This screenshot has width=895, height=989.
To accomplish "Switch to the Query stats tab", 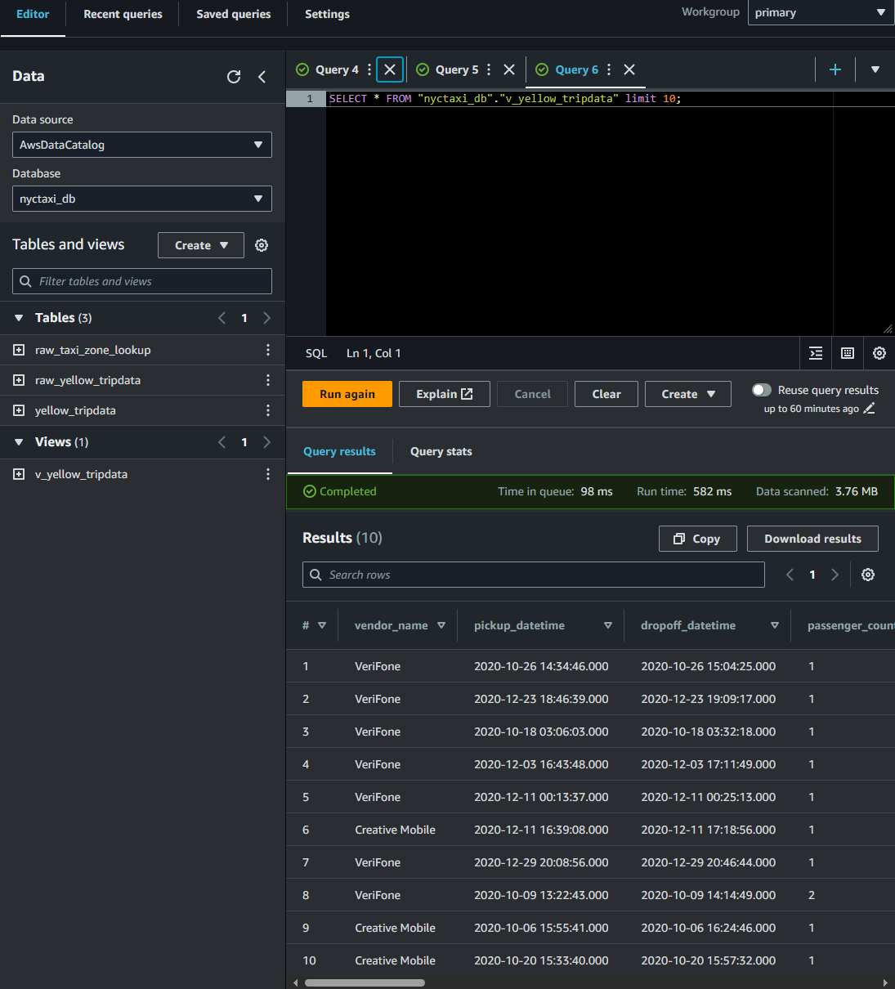I will pos(441,451).
